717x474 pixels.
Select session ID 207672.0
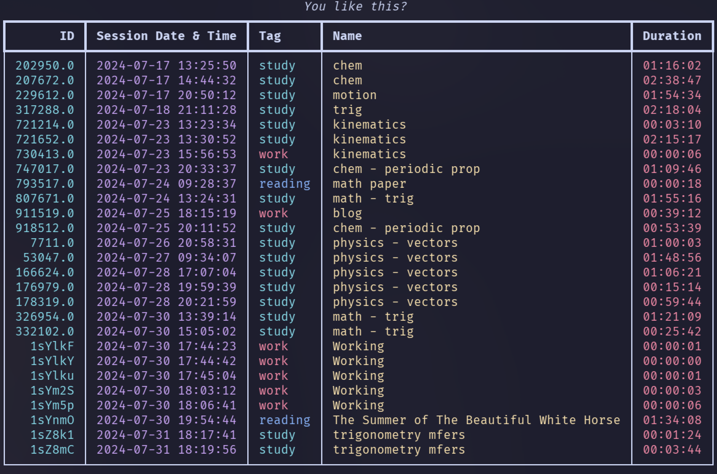(45, 80)
